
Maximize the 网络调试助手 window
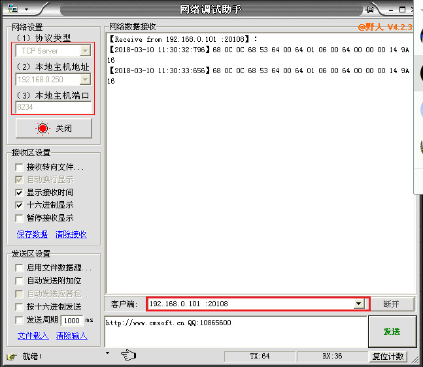pos(402,10)
